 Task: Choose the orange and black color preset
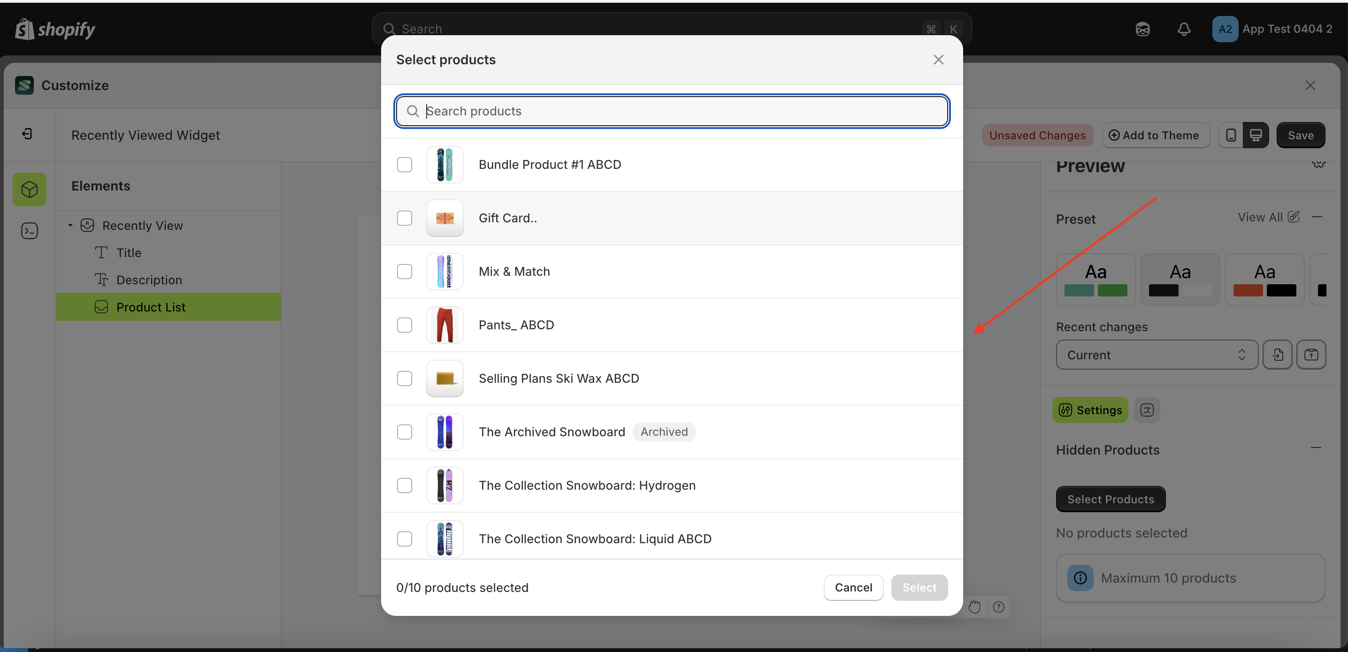(1264, 279)
